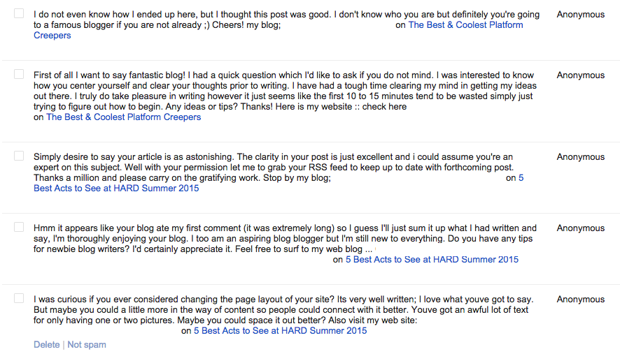
Task: Check the "Hmm it appears" comment checkbox
Action: click(x=19, y=228)
